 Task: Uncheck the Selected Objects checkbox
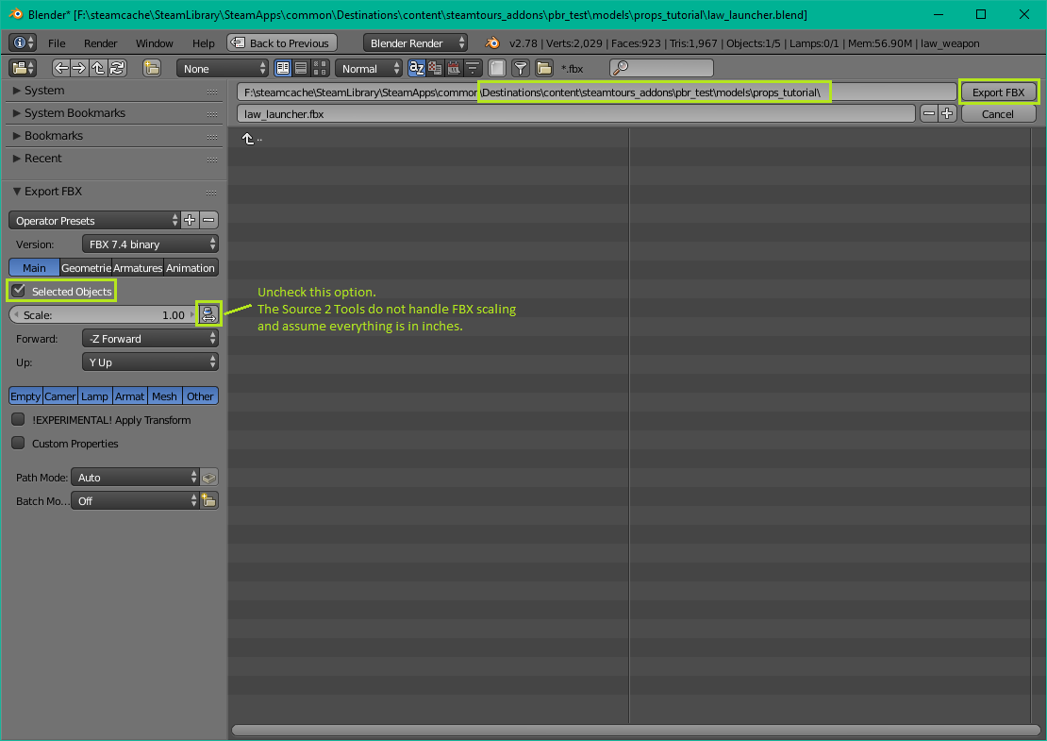coord(19,291)
